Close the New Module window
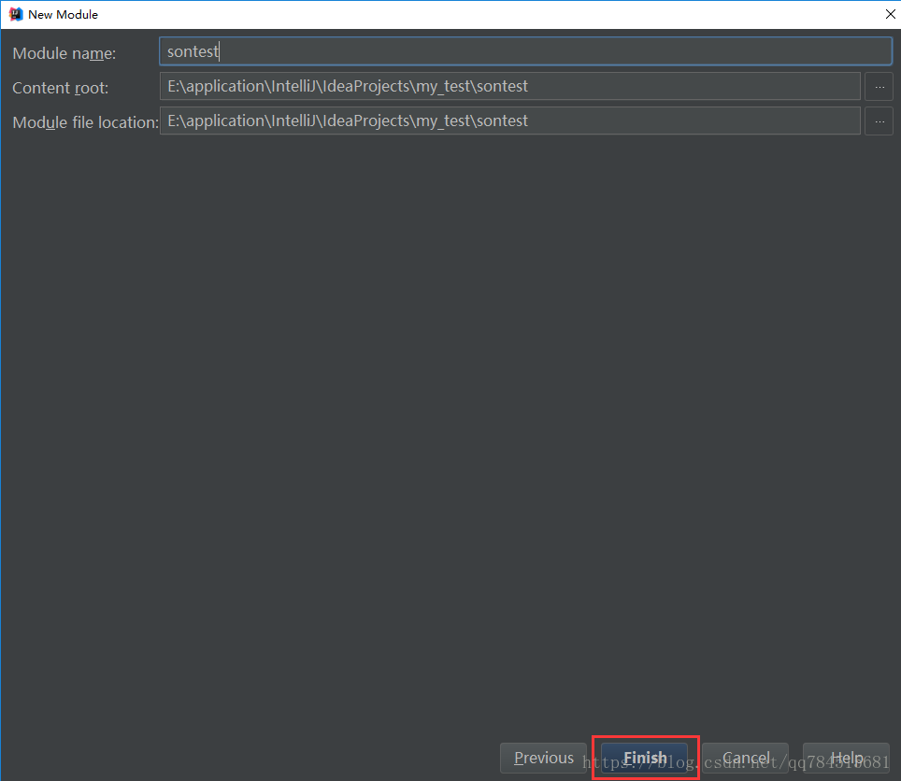This screenshot has height=781, width=901. click(x=890, y=14)
